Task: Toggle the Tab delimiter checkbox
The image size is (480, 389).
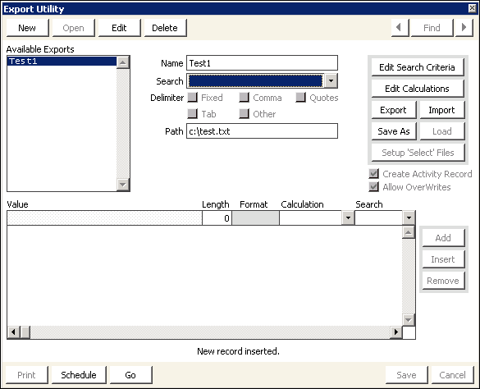Action: [x=192, y=113]
